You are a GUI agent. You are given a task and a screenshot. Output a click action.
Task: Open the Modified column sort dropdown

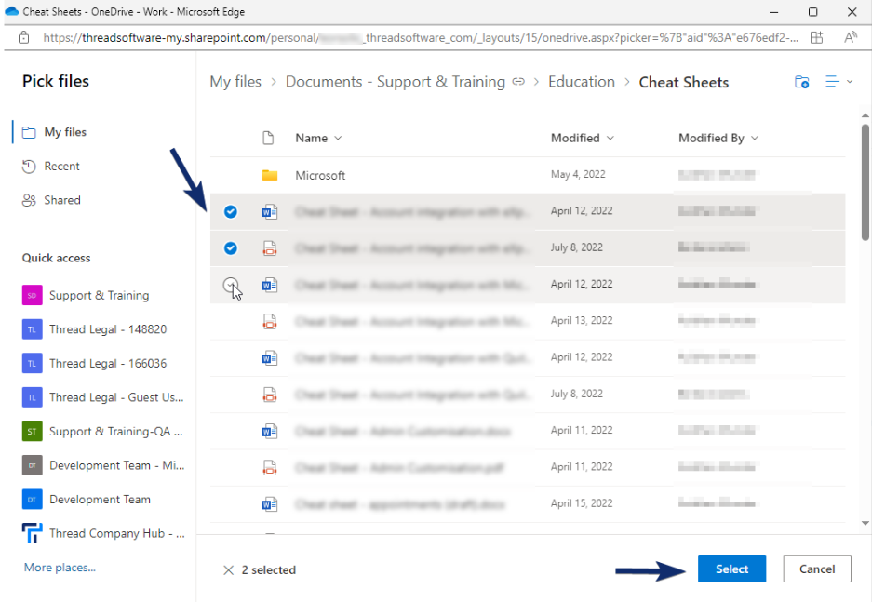coord(610,138)
